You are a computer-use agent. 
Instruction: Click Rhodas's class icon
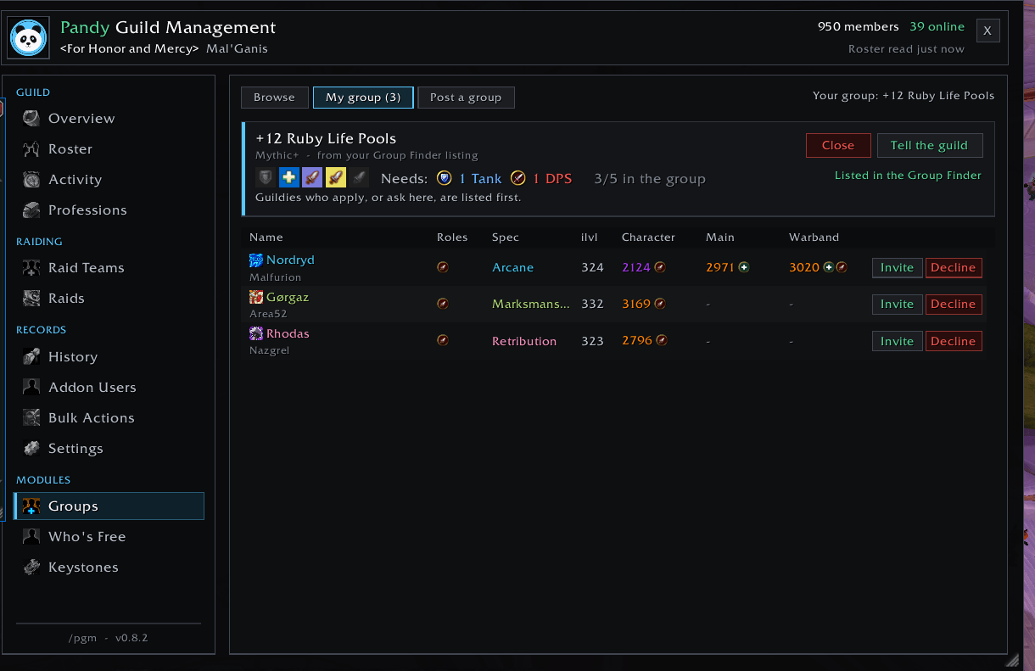(256, 333)
